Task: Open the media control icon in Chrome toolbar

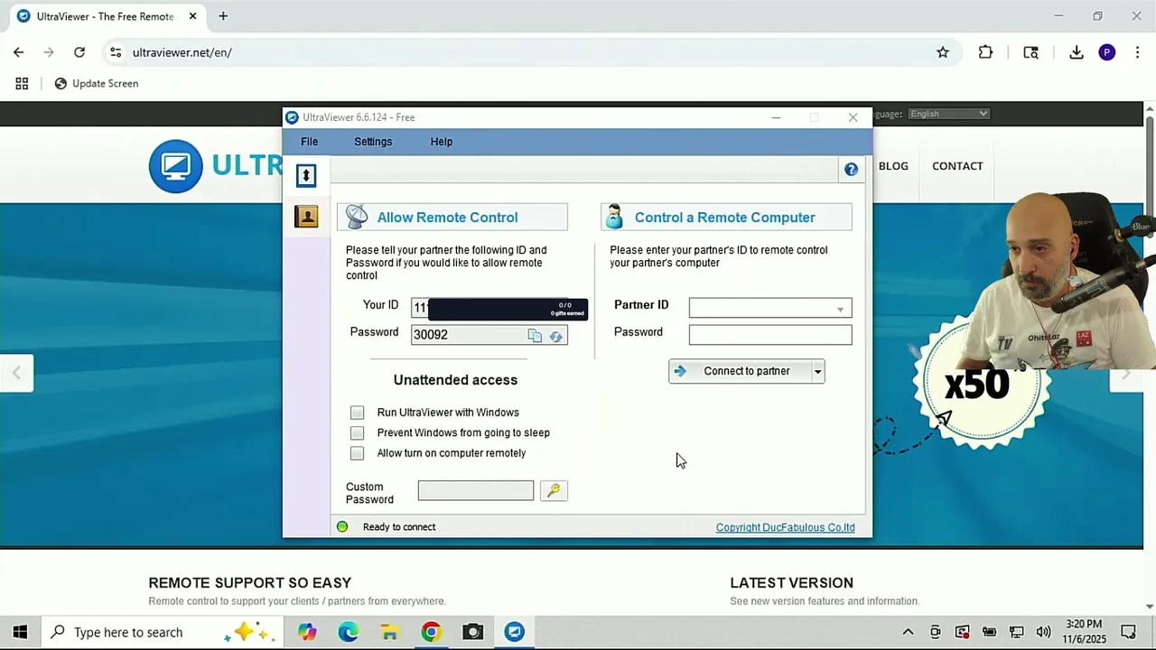Action: [x=1030, y=52]
